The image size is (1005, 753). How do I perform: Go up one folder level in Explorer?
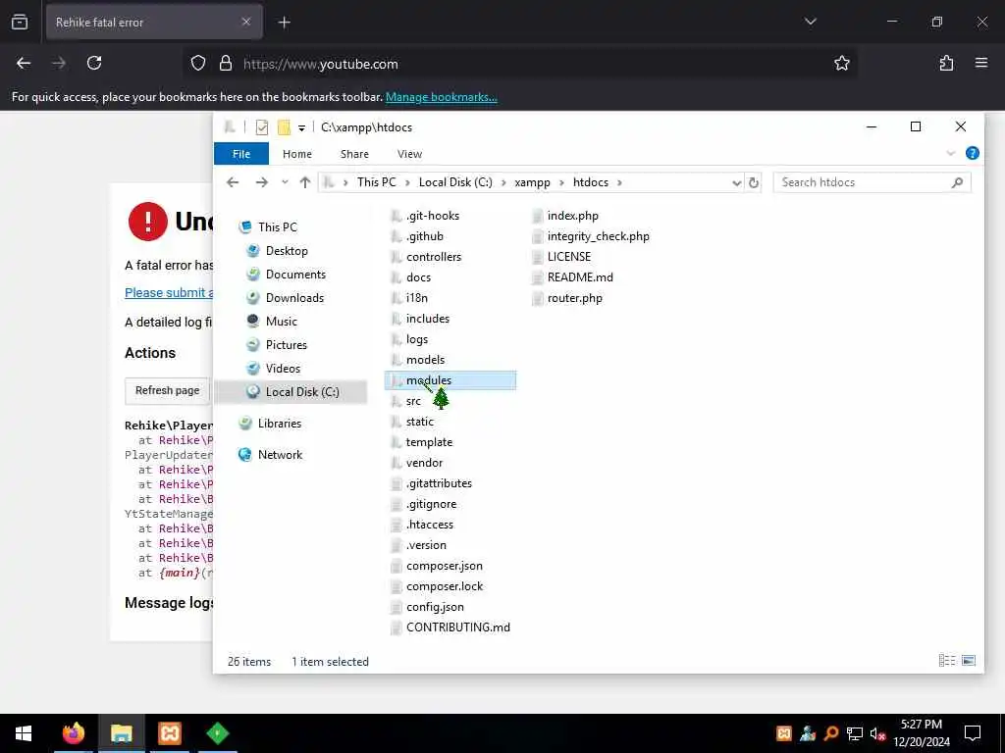click(x=305, y=182)
